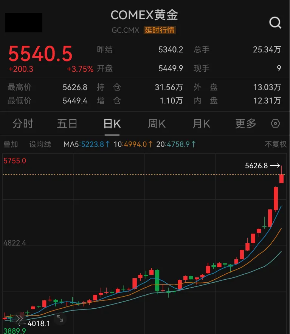Tap the 外盘 value 13.03万
290x334 pixels.
(x=267, y=87)
